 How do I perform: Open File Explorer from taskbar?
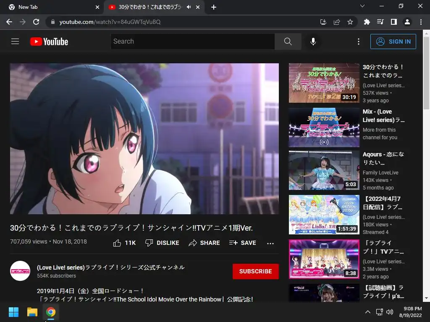click(32, 312)
